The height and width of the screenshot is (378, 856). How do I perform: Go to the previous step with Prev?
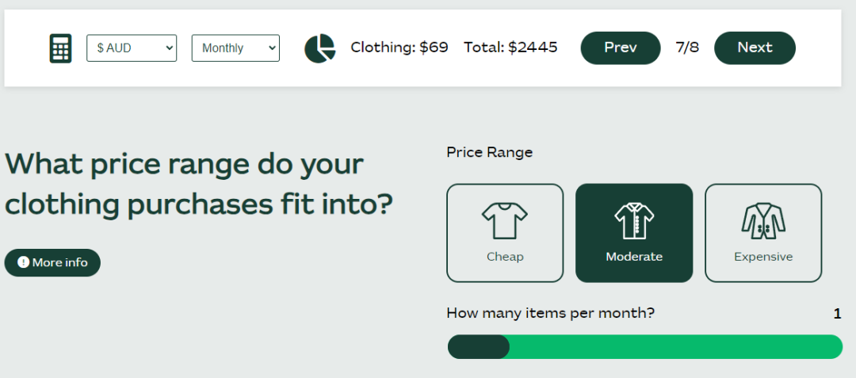[x=620, y=48]
